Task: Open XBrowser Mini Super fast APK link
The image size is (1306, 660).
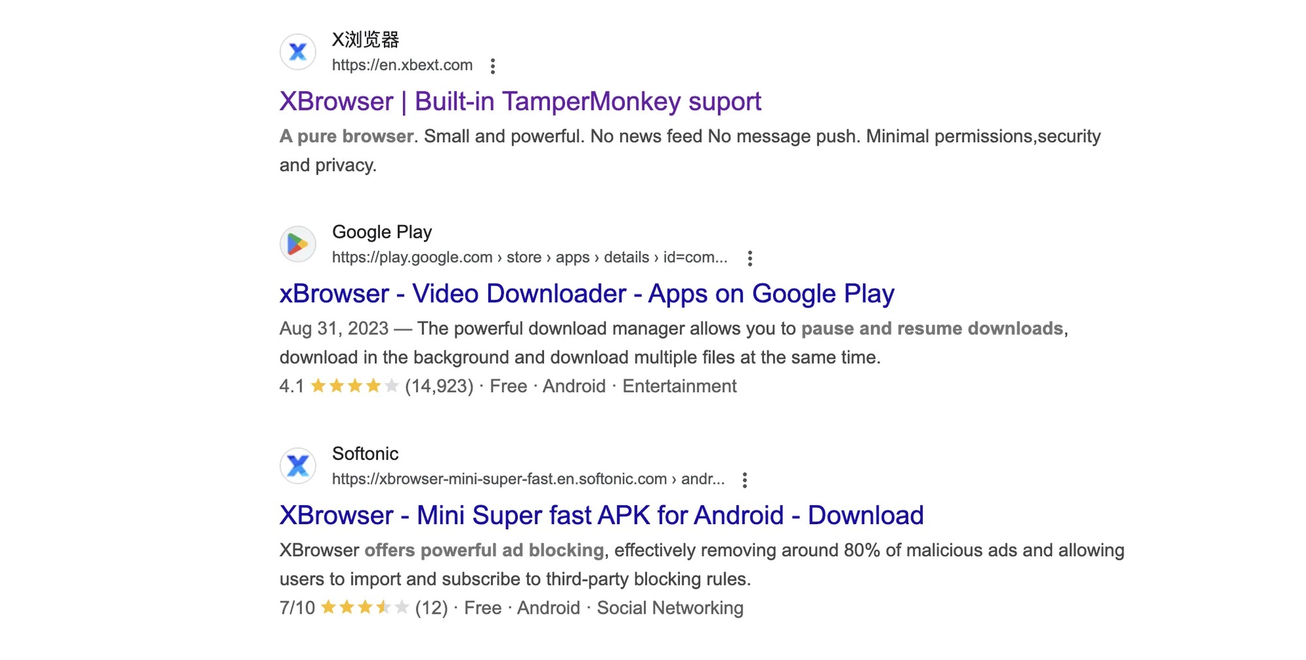Action: pyautogui.click(x=601, y=516)
